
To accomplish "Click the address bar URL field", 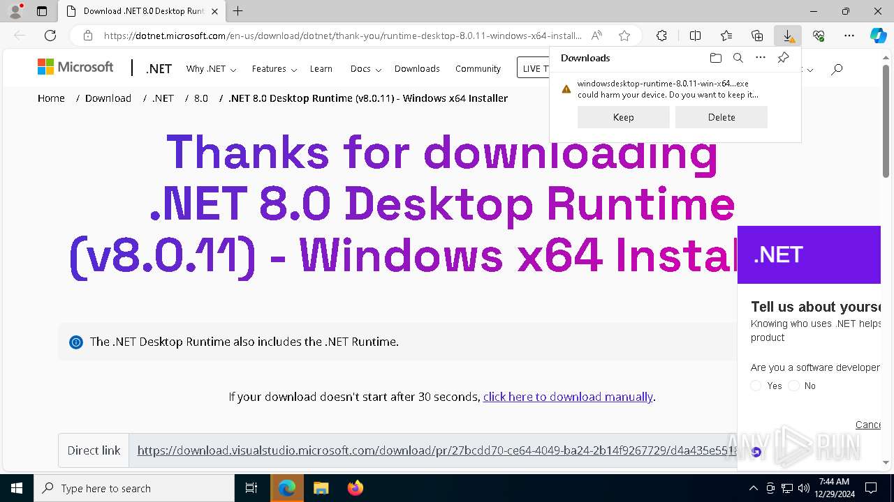I will point(342,36).
